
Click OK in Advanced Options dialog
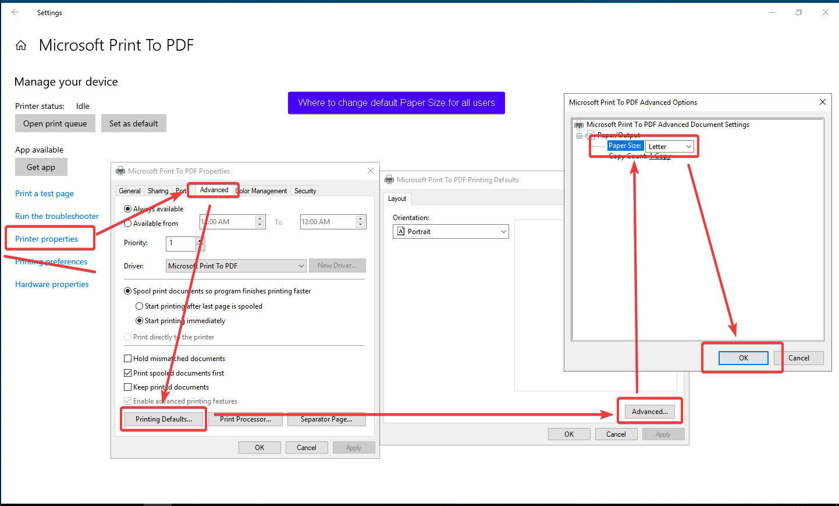744,358
